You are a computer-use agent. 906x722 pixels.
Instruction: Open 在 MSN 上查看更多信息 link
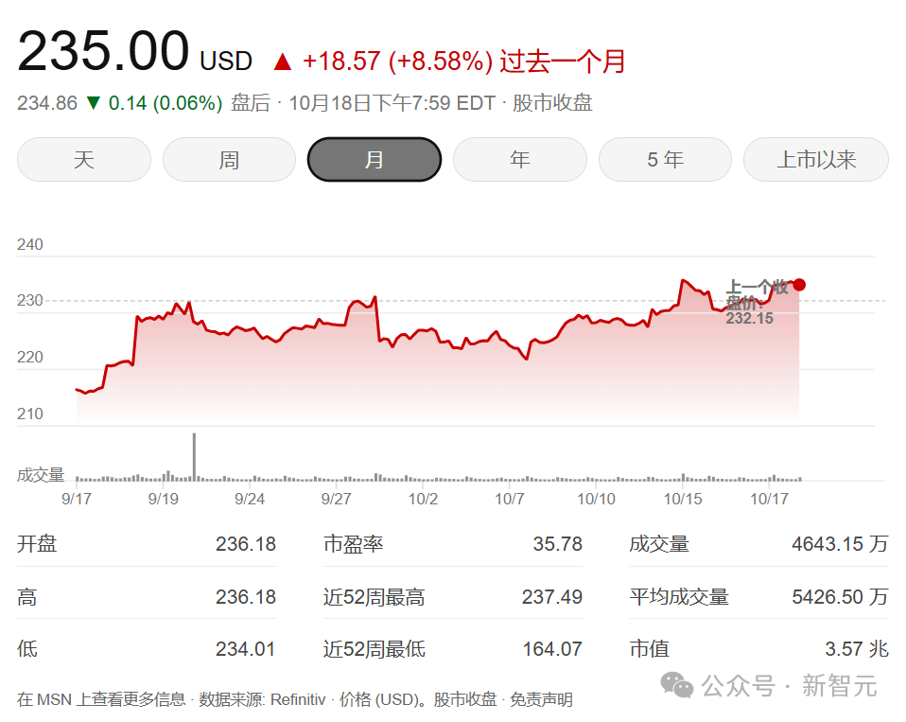click(102, 699)
